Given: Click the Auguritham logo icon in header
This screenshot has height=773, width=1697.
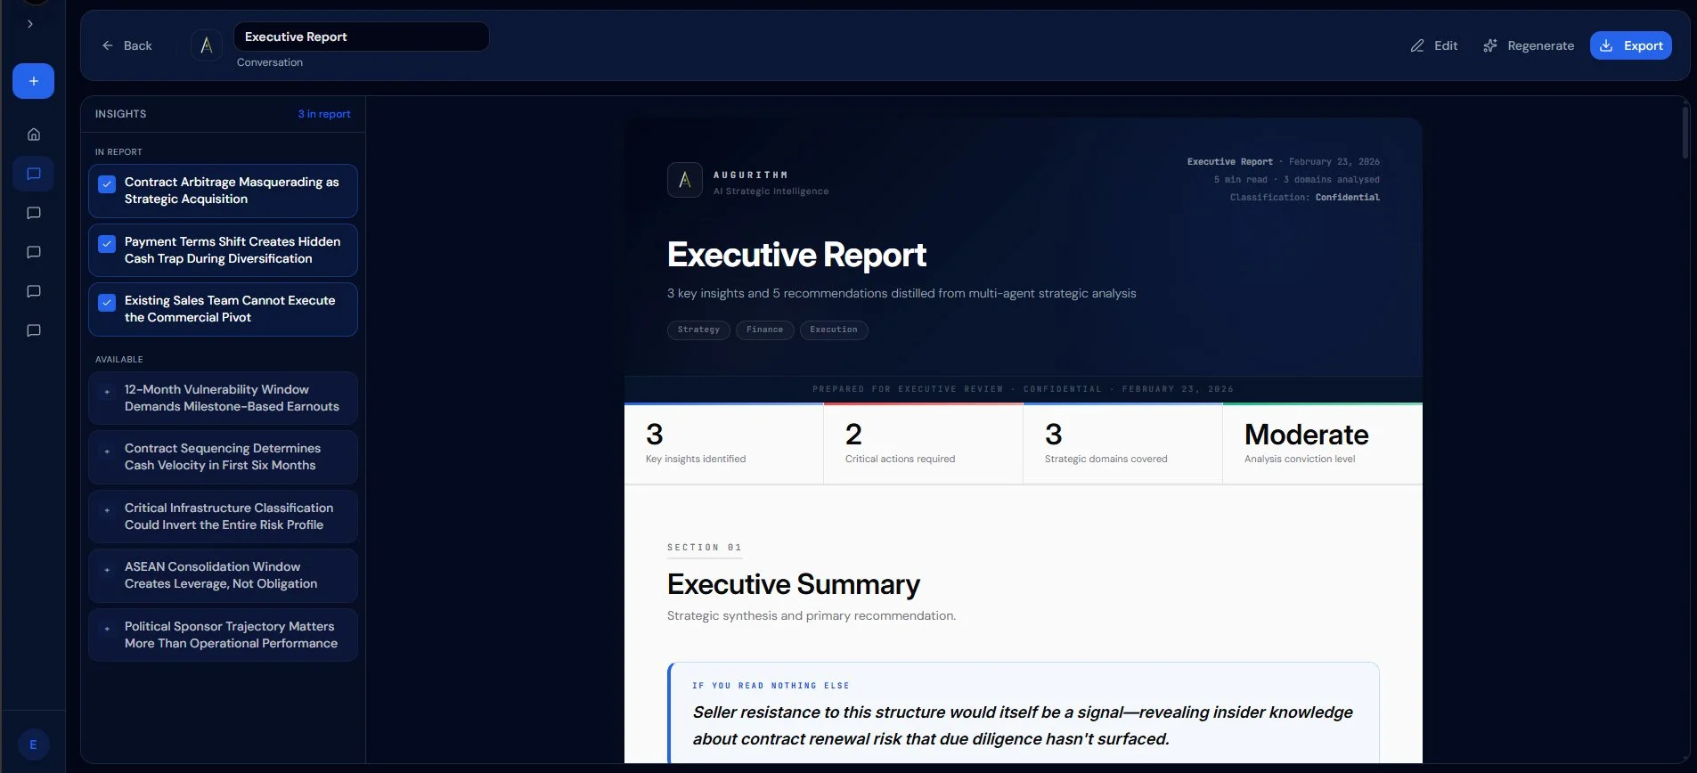Looking at the screenshot, I should [x=207, y=45].
